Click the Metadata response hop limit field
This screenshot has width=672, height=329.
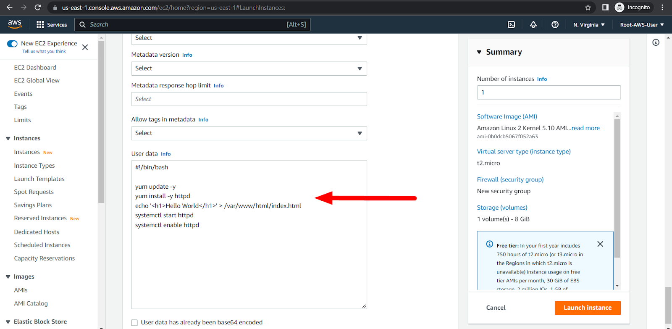coord(249,99)
